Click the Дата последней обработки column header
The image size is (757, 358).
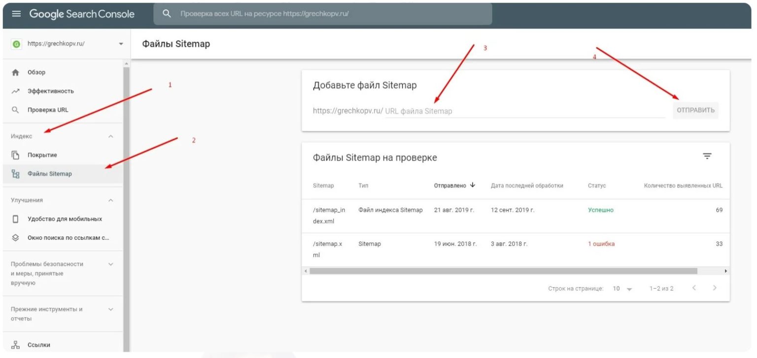coord(527,186)
